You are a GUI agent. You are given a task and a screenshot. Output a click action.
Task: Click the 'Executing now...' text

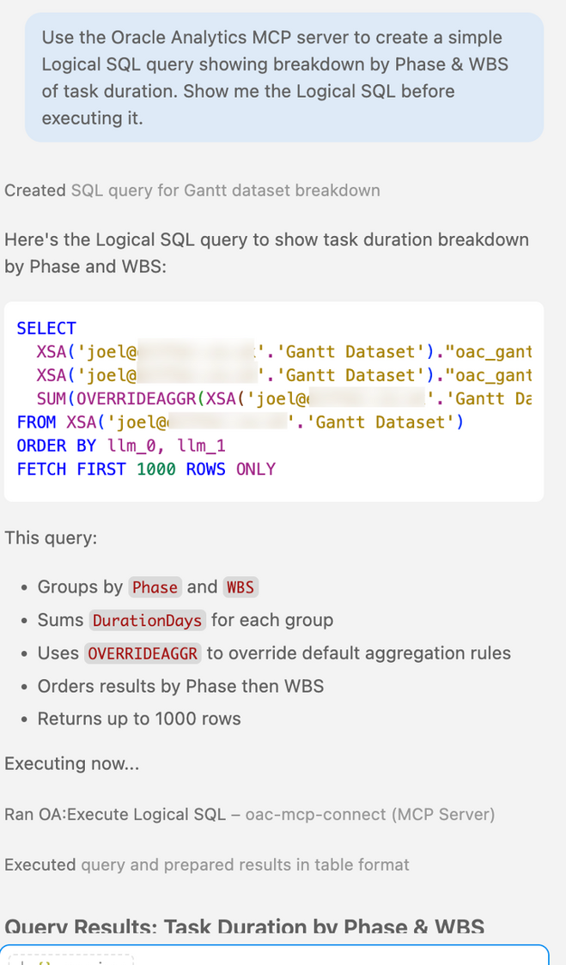(72, 764)
